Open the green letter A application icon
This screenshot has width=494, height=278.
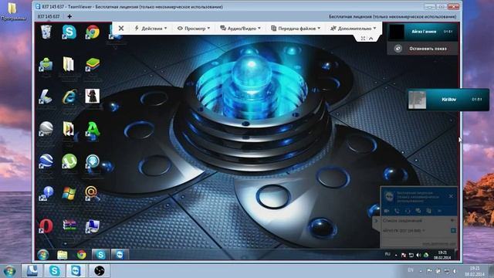click(93, 129)
